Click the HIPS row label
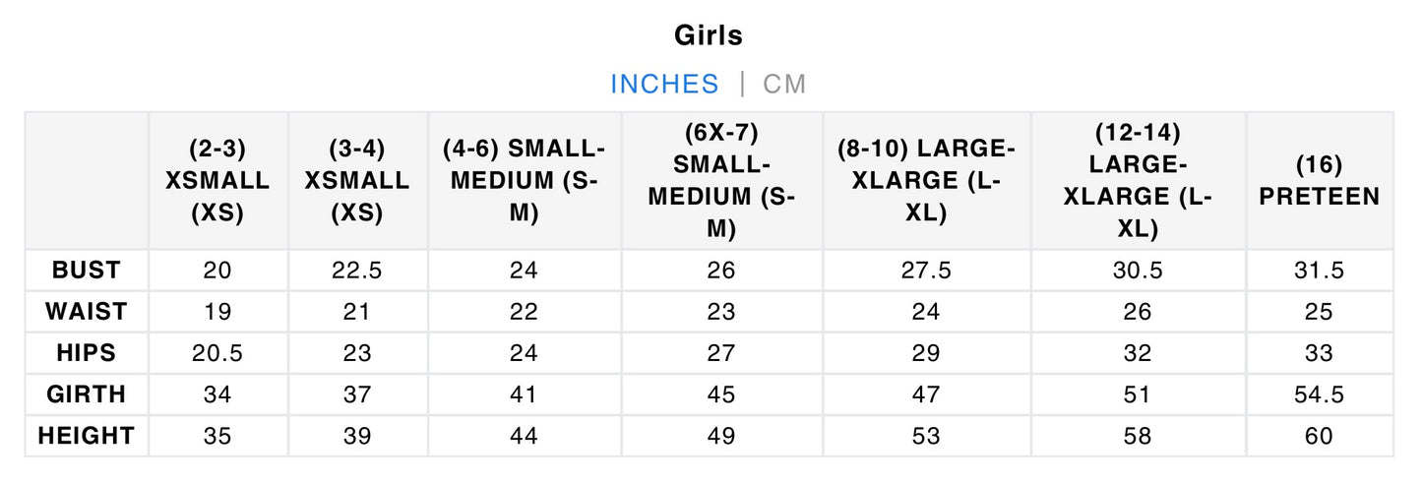Image resolution: width=1422 pixels, height=484 pixels. [87, 353]
